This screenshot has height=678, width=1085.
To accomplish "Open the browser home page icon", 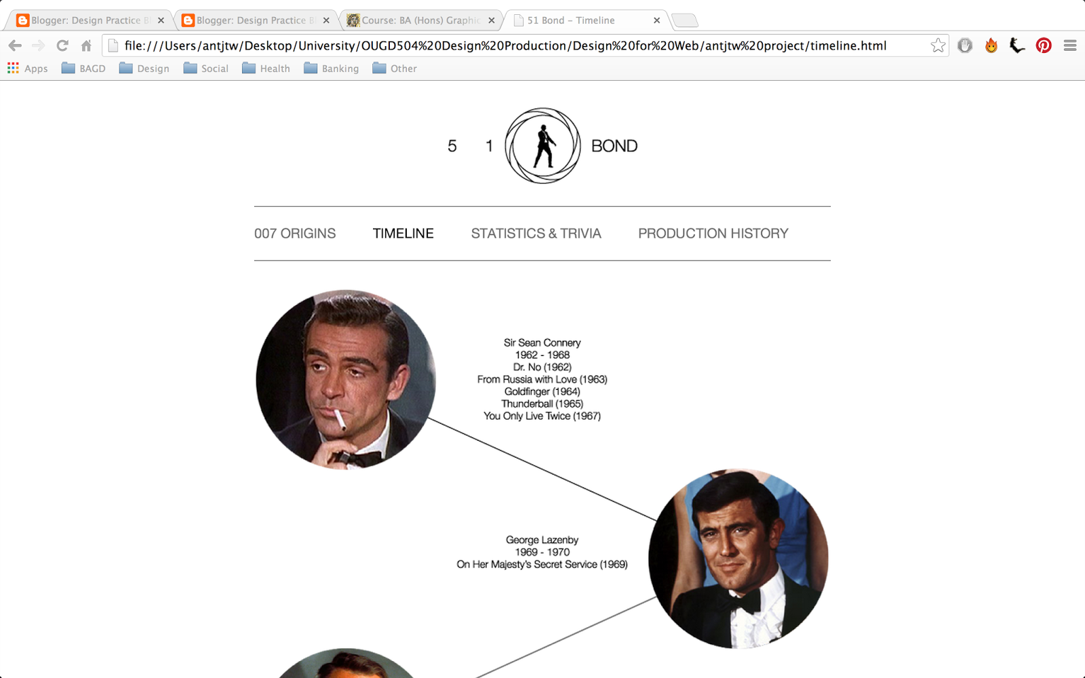I will pyautogui.click(x=86, y=45).
